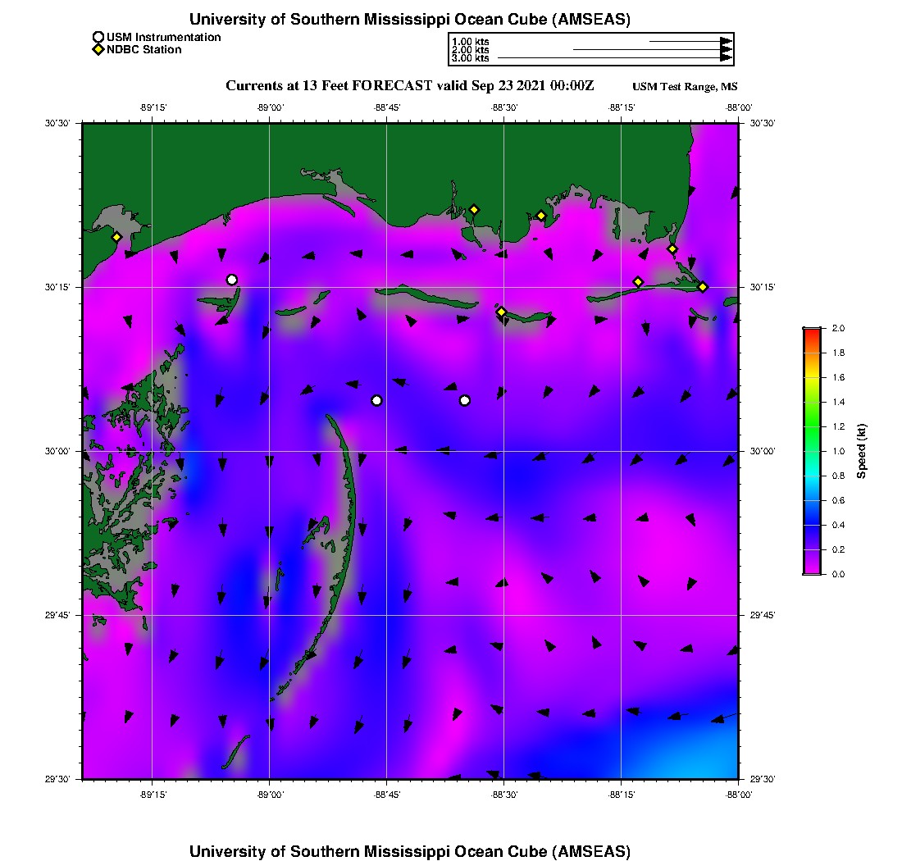The image size is (902, 861).
Task: Click the magenta bottom of the speed color bar
Action: click(x=812, y=571)
